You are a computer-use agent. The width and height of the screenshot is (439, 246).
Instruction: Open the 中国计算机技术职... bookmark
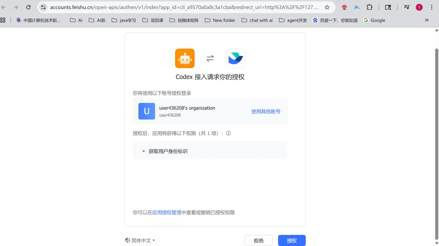tap(38, 20)
